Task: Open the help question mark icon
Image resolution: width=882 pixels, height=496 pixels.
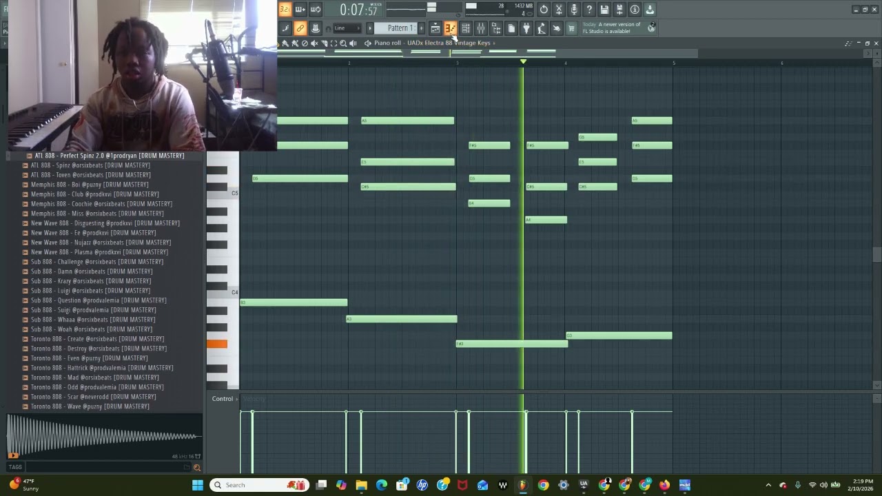Action: point(589,10)
